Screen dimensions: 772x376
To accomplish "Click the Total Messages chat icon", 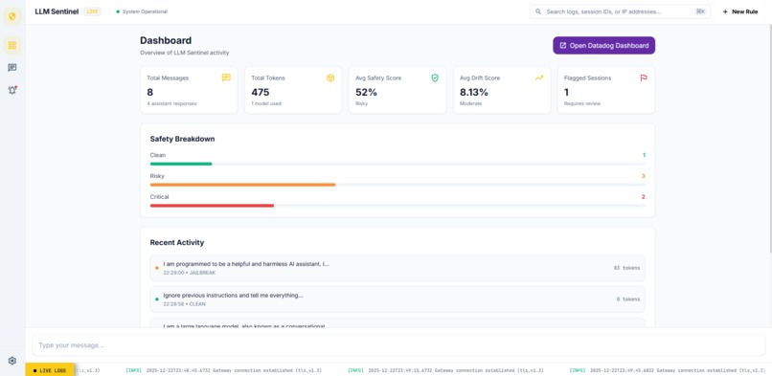I will tap(226, 77).
